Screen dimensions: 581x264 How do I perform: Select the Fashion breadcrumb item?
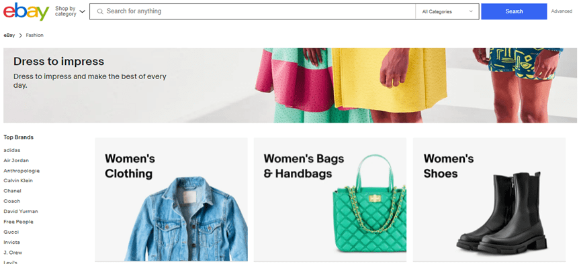[x=34, y=35]
